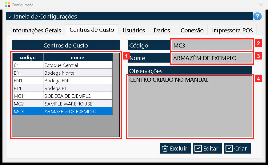Switch to the Conexão tab
This screenshot has height=165, width=268.
click(x=192, y=30)
